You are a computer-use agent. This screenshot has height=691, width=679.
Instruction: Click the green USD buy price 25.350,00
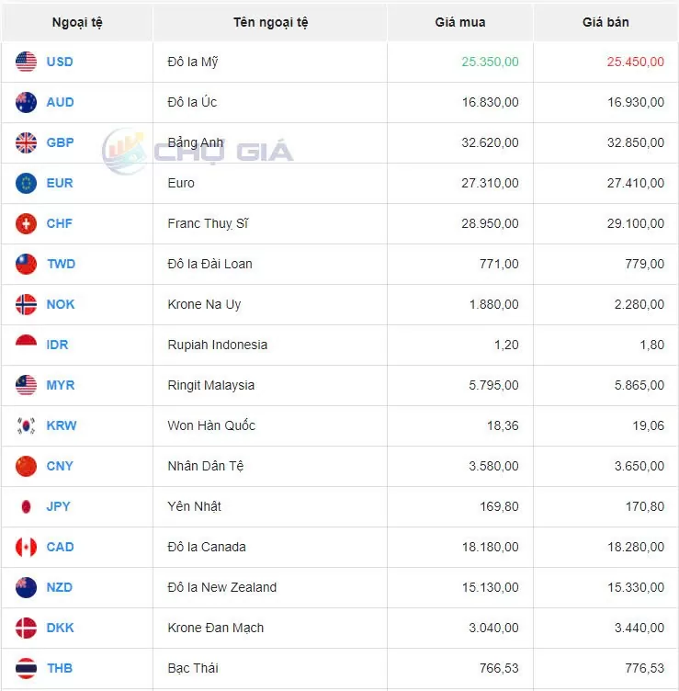(x=491, y=62)
